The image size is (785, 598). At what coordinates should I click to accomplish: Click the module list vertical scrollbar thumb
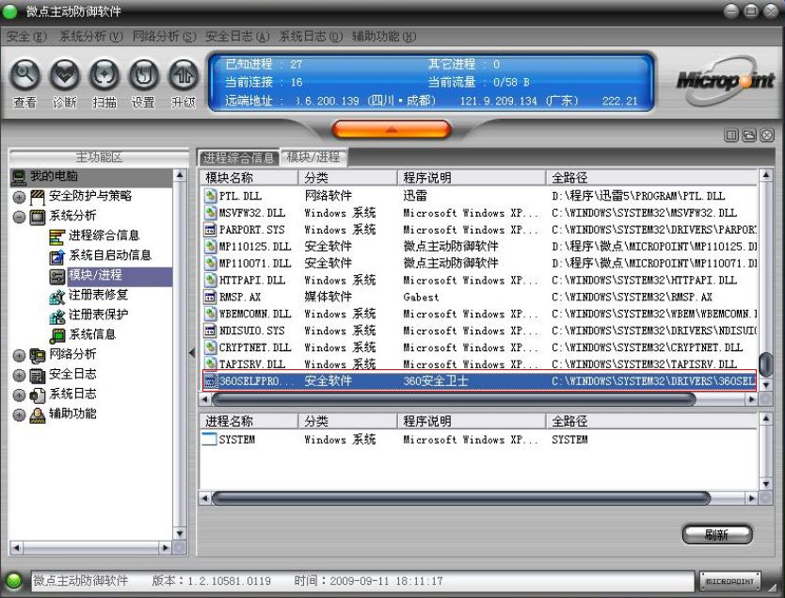765,364
